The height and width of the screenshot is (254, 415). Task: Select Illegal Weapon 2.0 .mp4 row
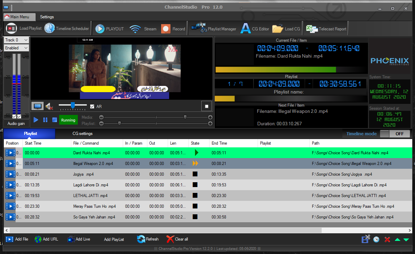click(x=208, y=163)
